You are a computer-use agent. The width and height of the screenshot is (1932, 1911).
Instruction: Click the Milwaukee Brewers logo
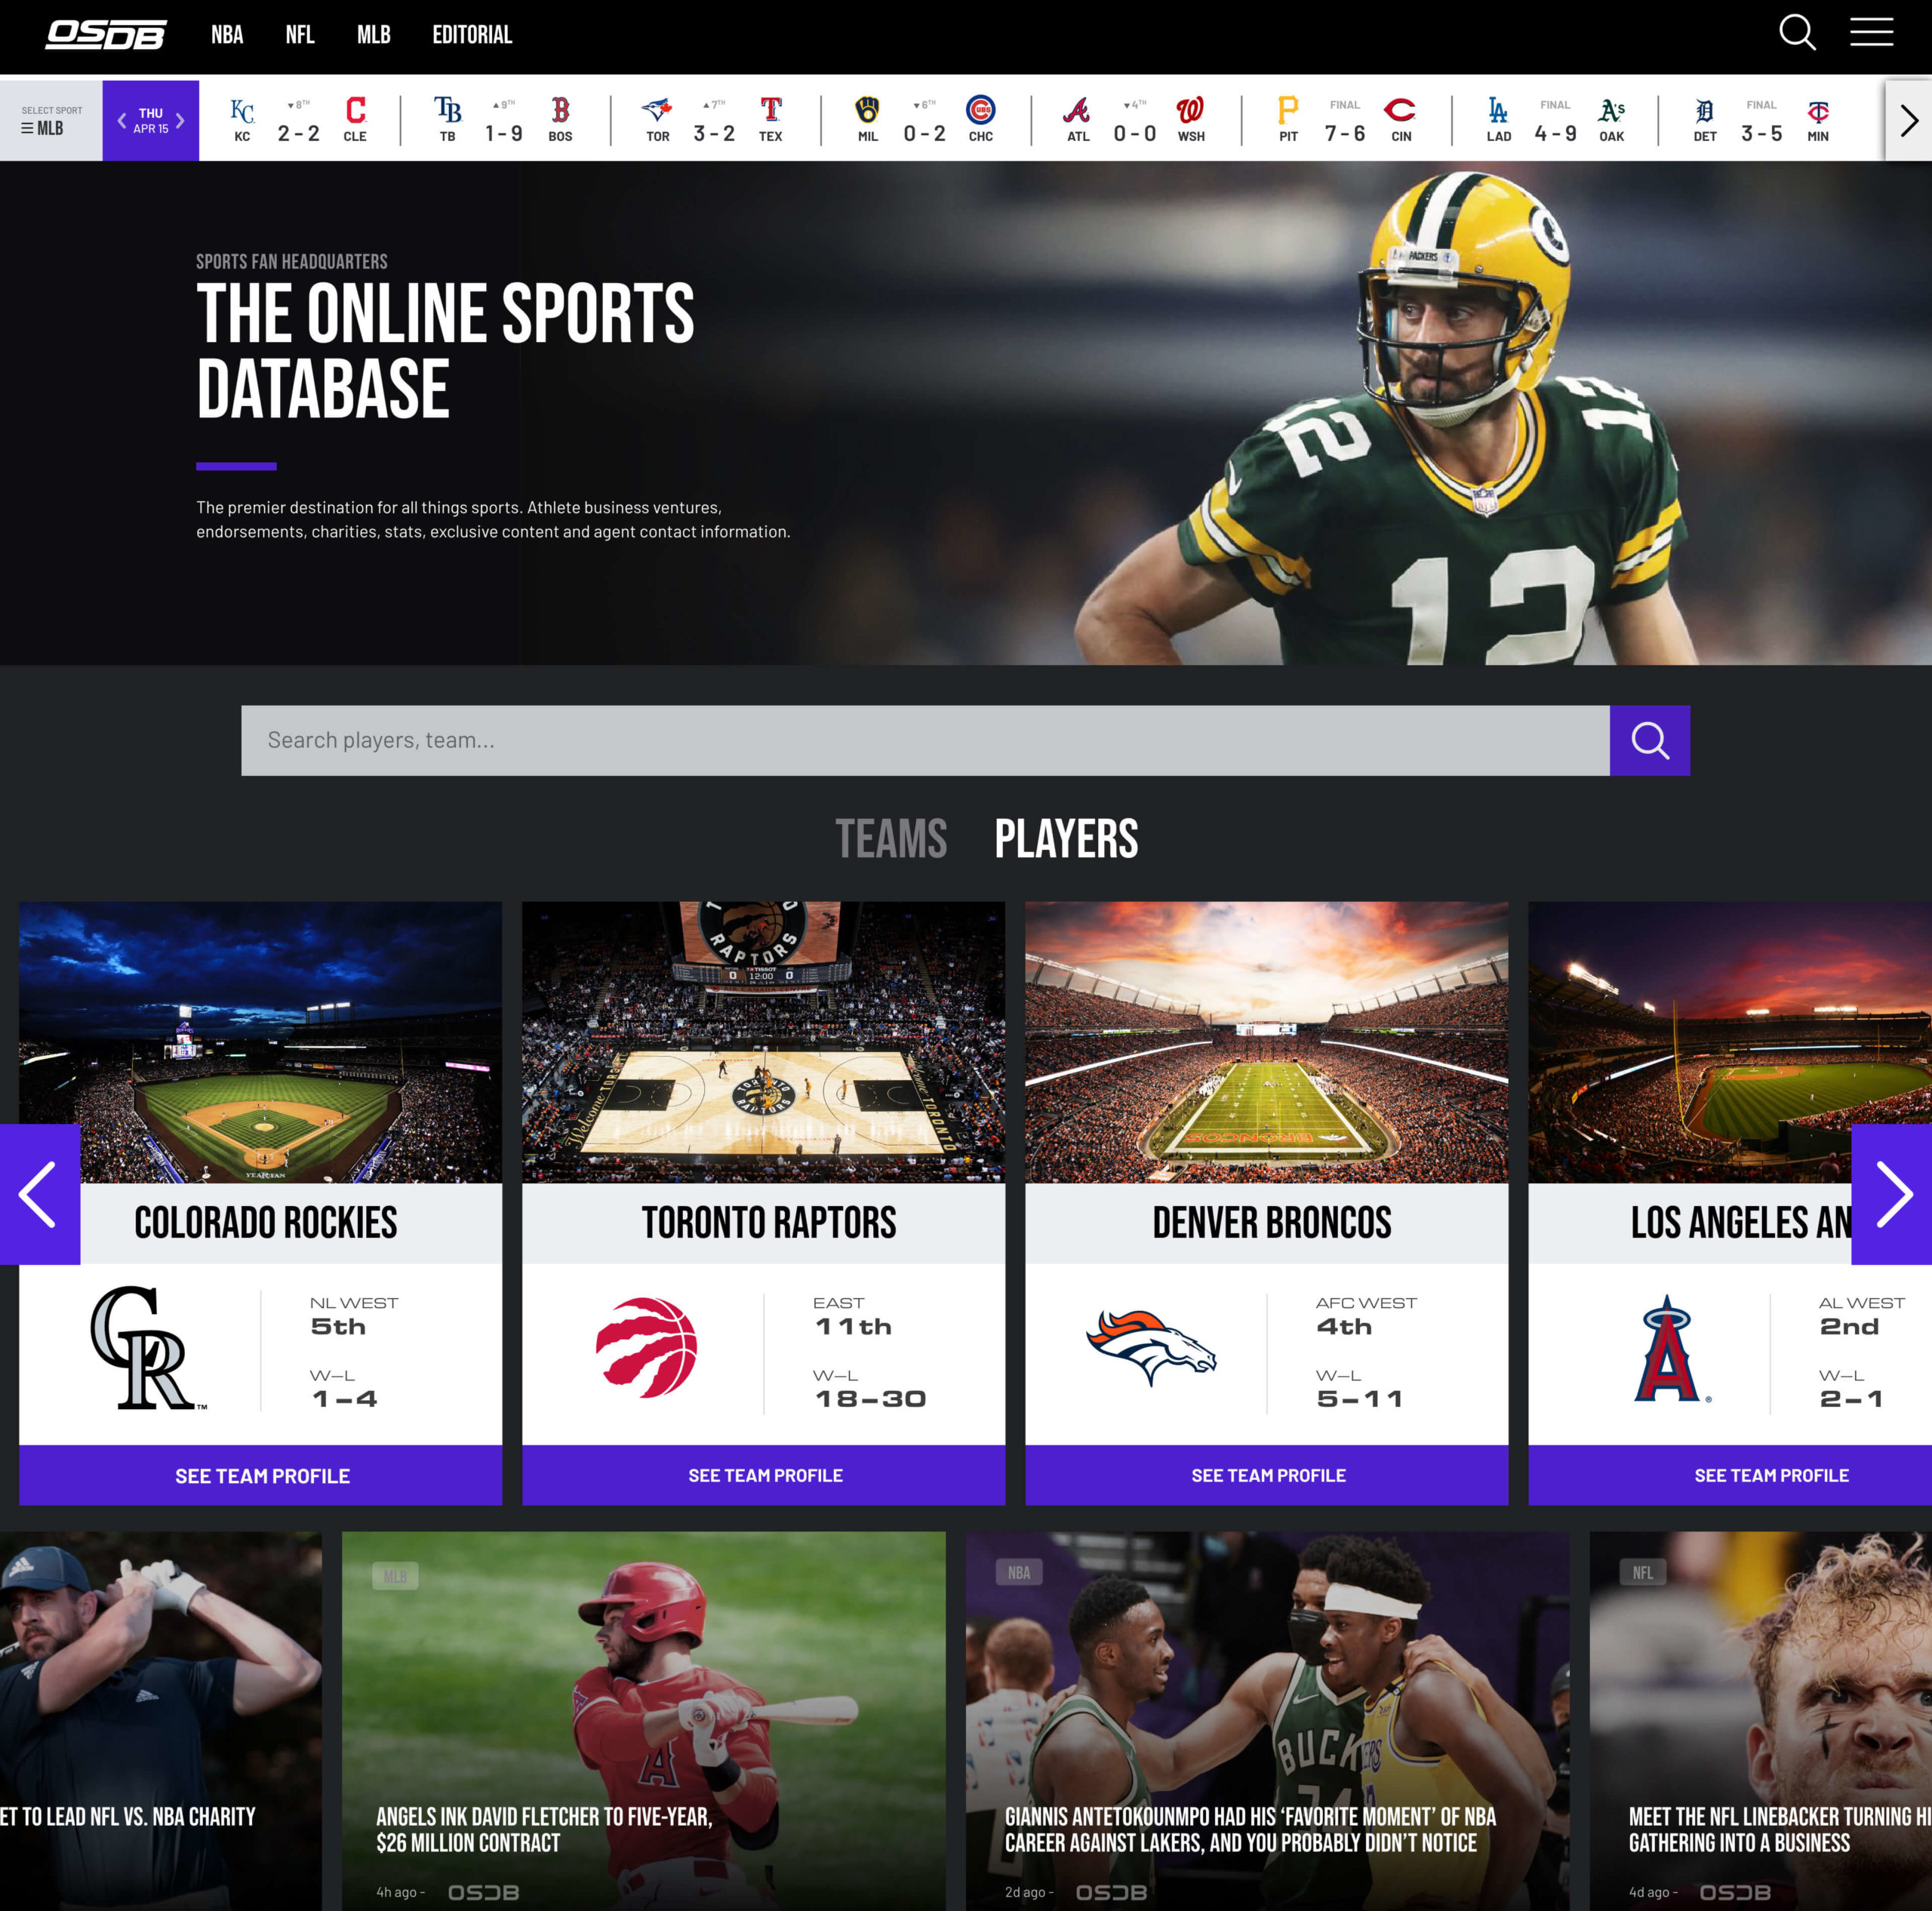coord(868,110)
